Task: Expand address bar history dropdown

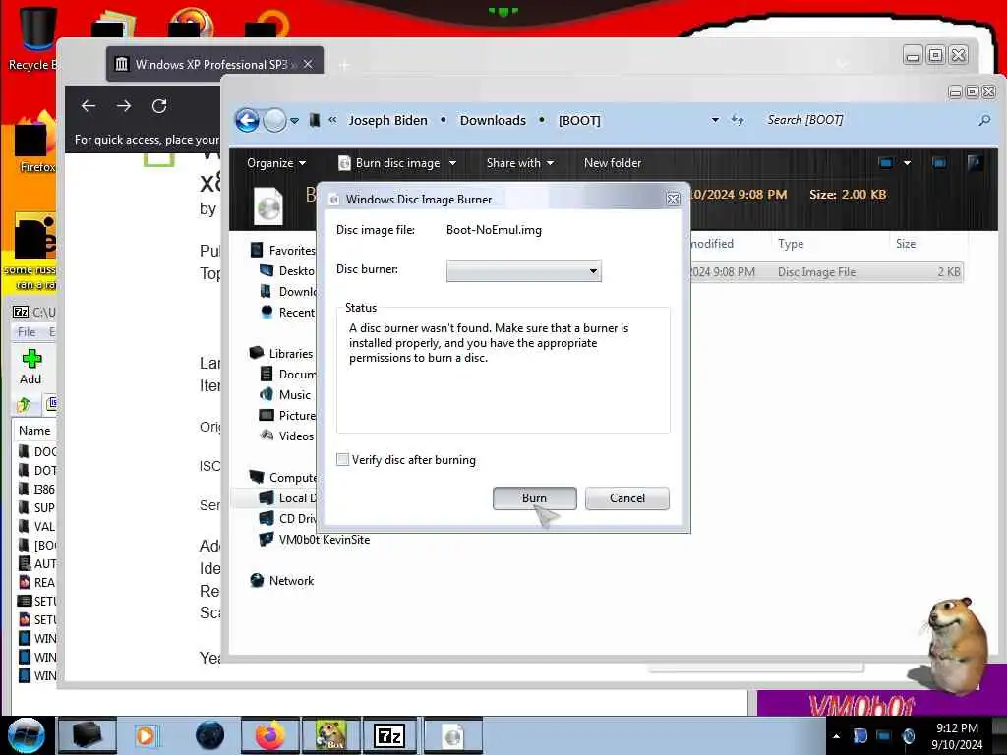Action: [x=715, y=120]
